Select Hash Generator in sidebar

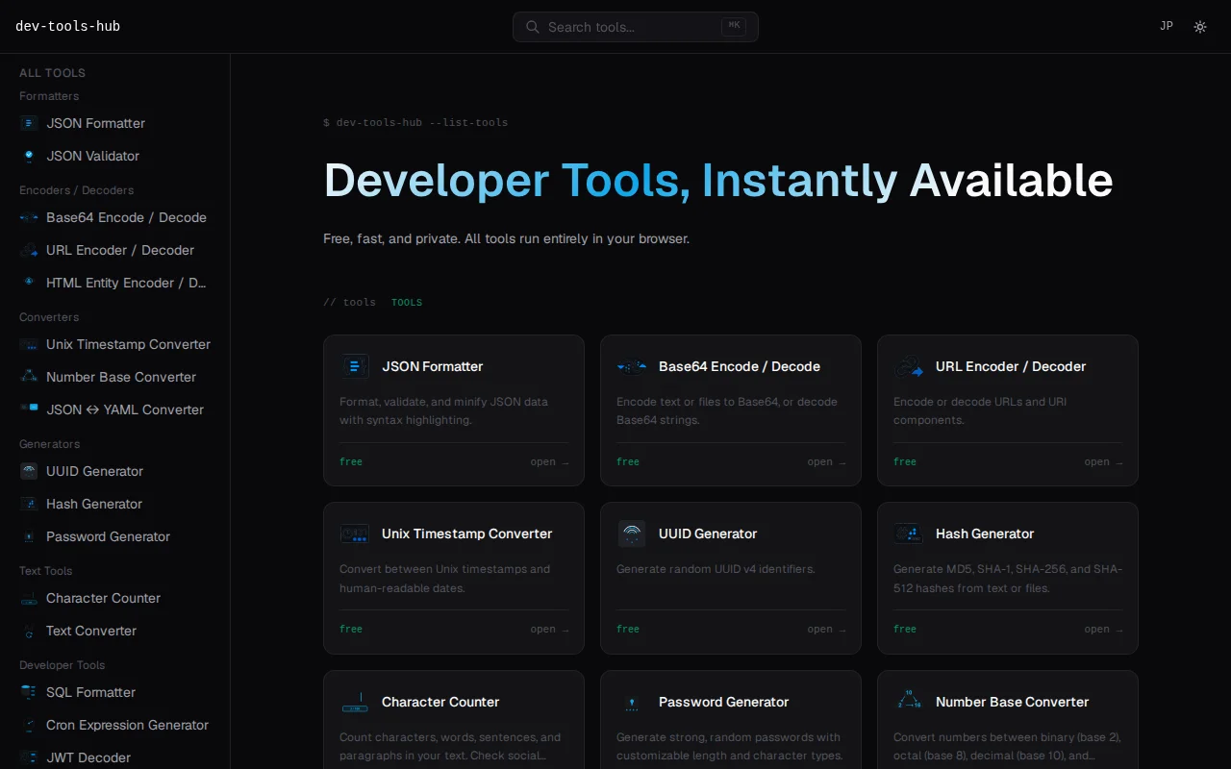114,504
